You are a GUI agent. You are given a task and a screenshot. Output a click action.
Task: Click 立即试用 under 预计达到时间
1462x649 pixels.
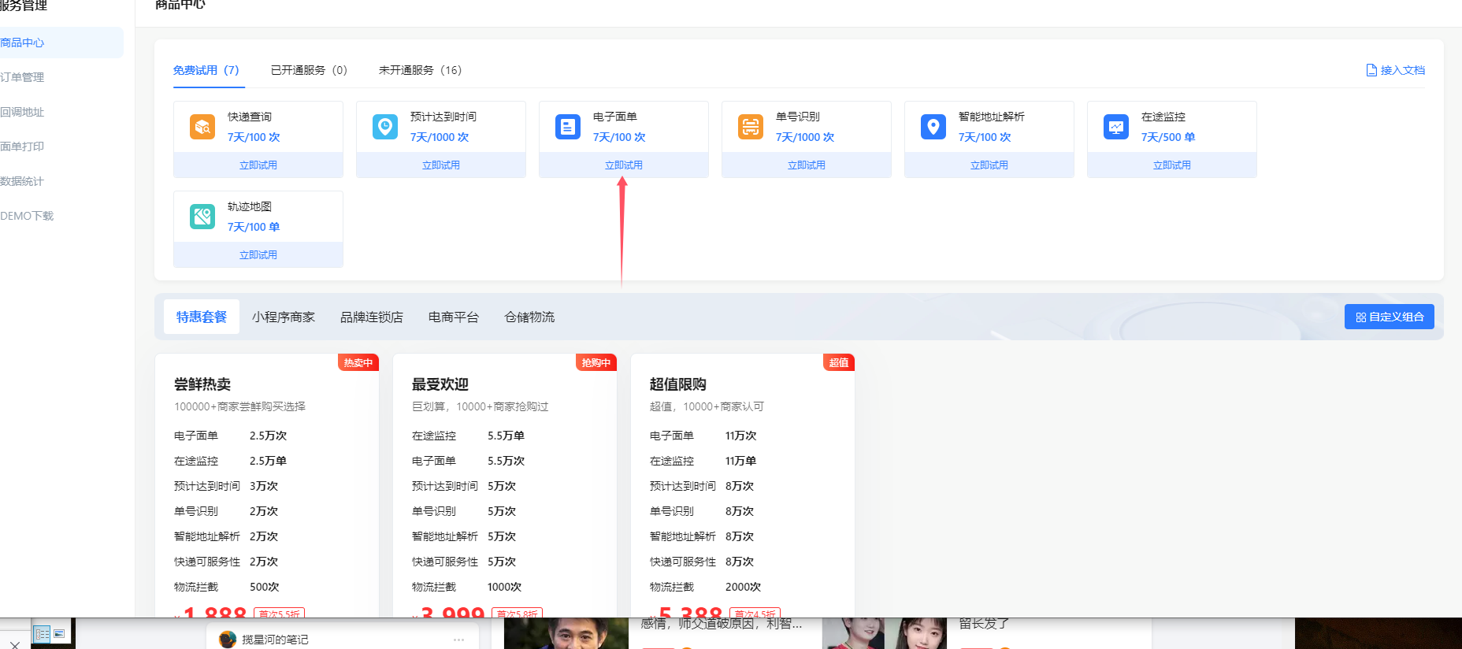point(441,165)
